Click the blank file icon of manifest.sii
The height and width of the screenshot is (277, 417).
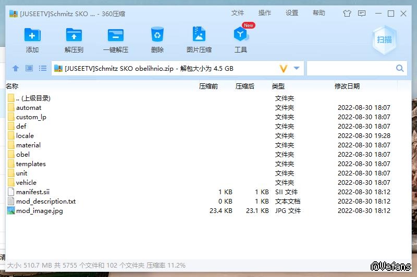pyautogui.click(x=11, y=192)
